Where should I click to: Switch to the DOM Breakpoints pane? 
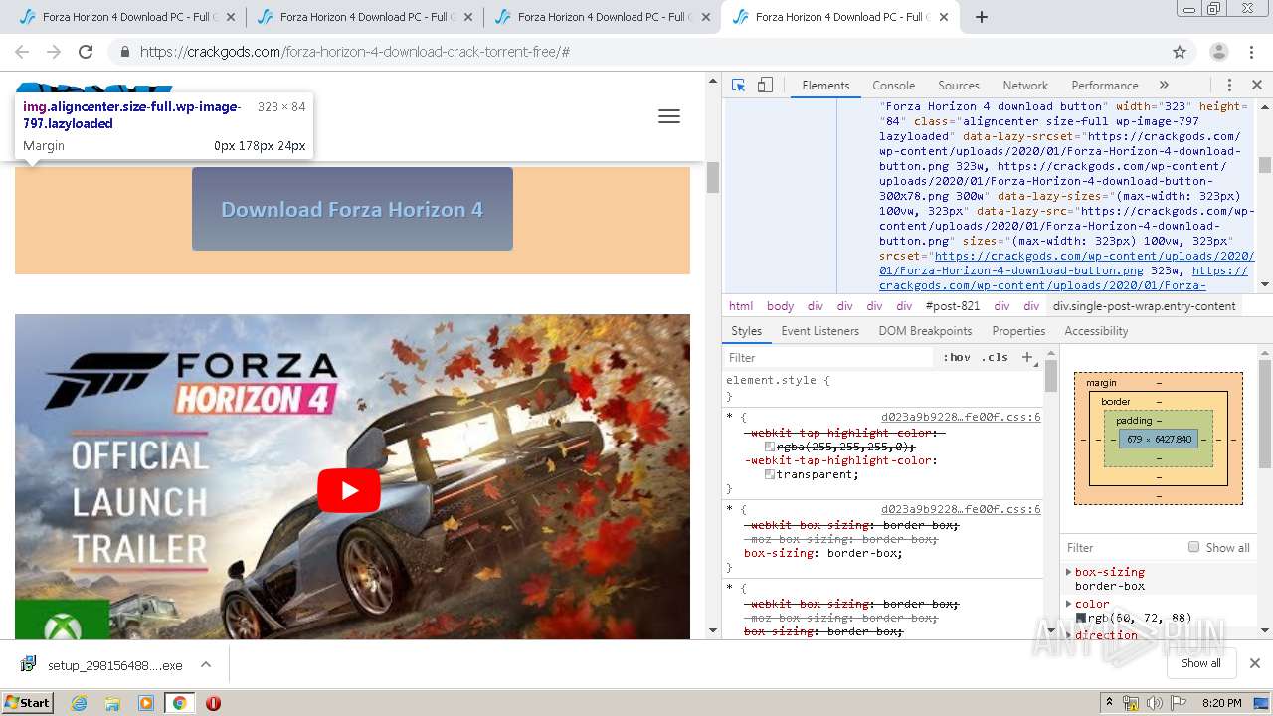point(925,331)
